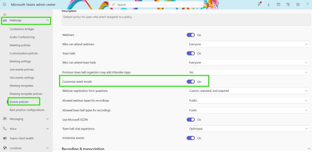Open Meeting template policies

click(26, 94)
